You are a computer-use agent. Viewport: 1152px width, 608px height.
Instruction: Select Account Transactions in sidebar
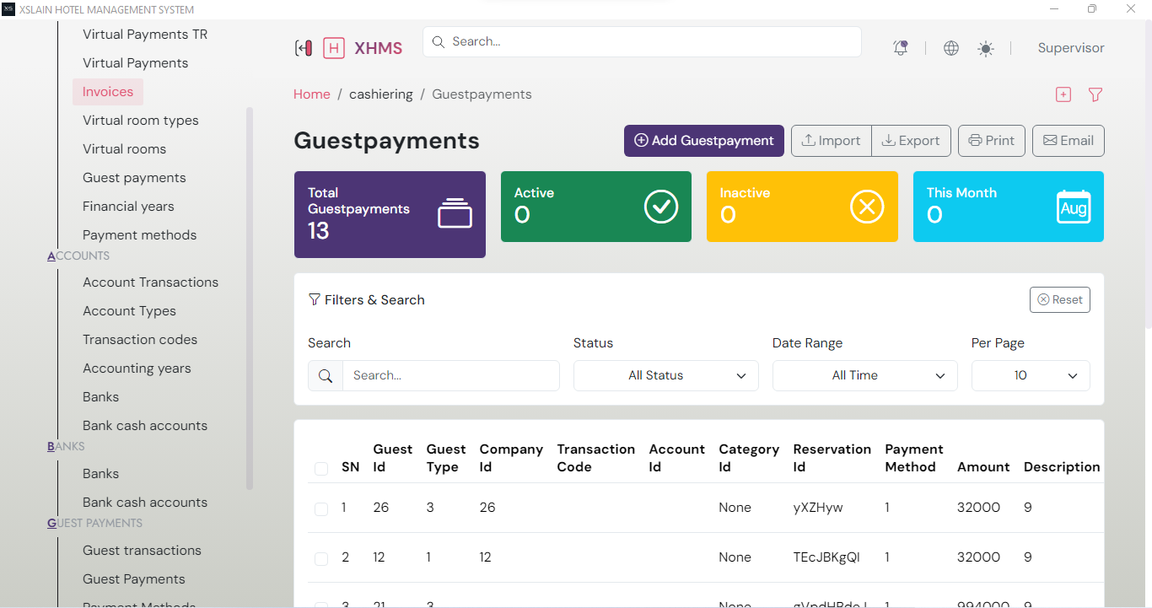[x=150, y=282]
